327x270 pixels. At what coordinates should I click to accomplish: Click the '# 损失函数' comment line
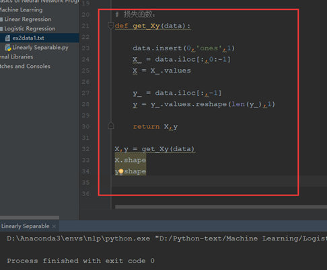coord(135,15)
